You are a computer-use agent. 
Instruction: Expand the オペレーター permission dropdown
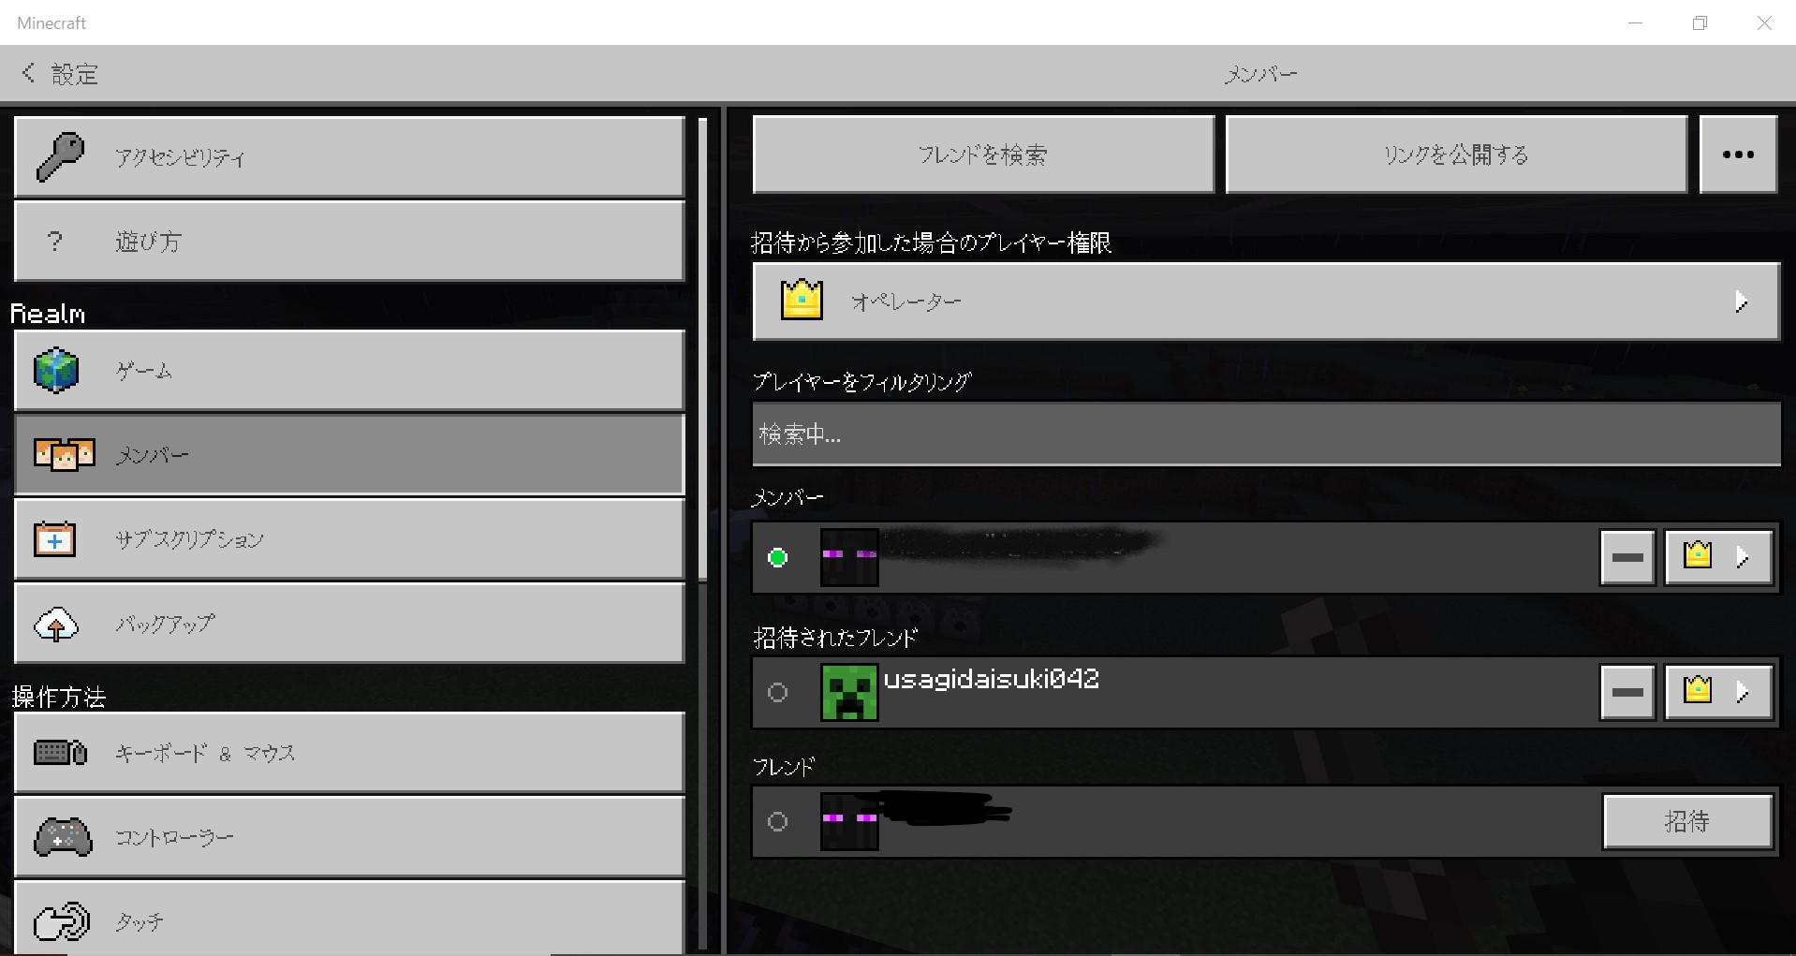[1265, 302]
